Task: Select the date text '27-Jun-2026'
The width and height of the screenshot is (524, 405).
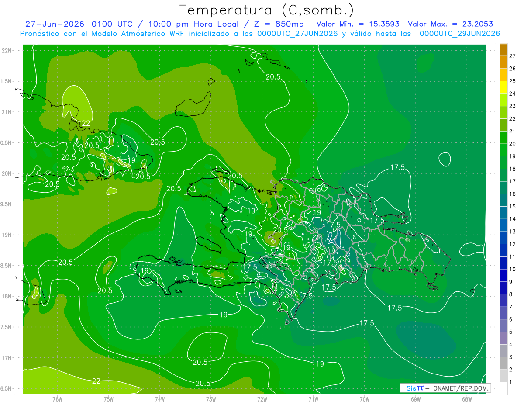Action: tap(54, 24)
